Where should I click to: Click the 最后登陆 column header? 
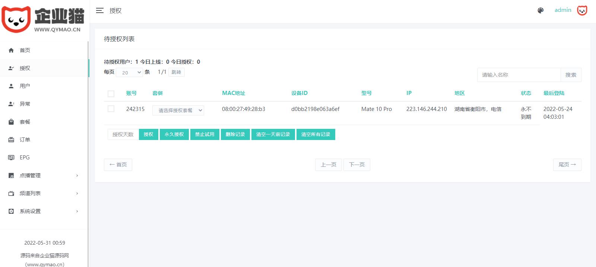tap(554, 93)
